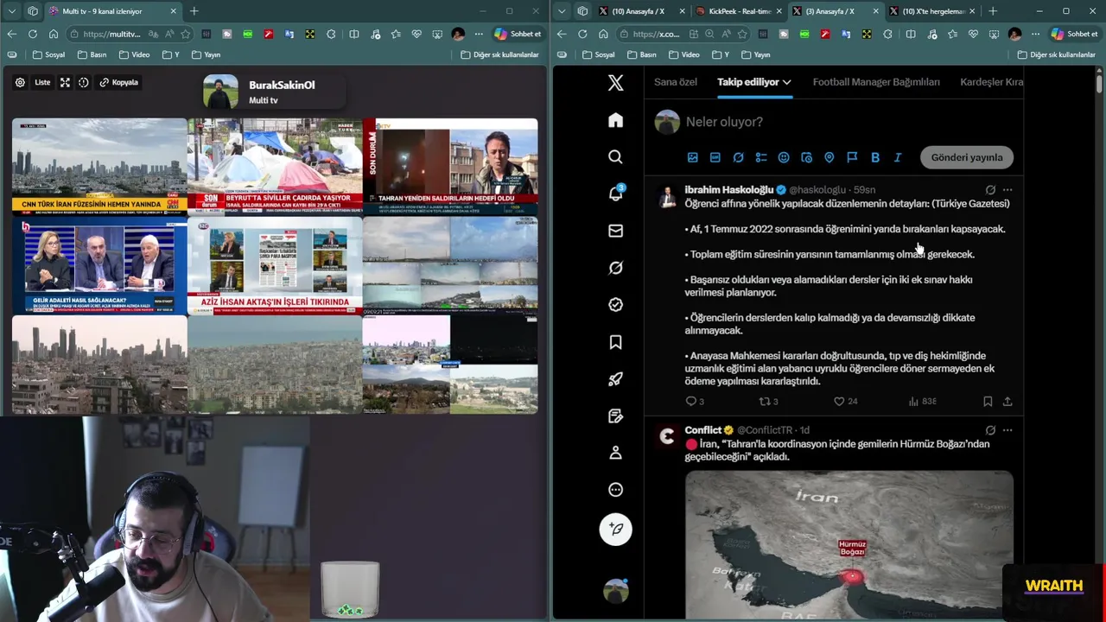This screenshot has height=622, width=1106.
Task: Open more menu on Haskoloğlu post
Action: pyautogui.click(x=1007, y=189)
